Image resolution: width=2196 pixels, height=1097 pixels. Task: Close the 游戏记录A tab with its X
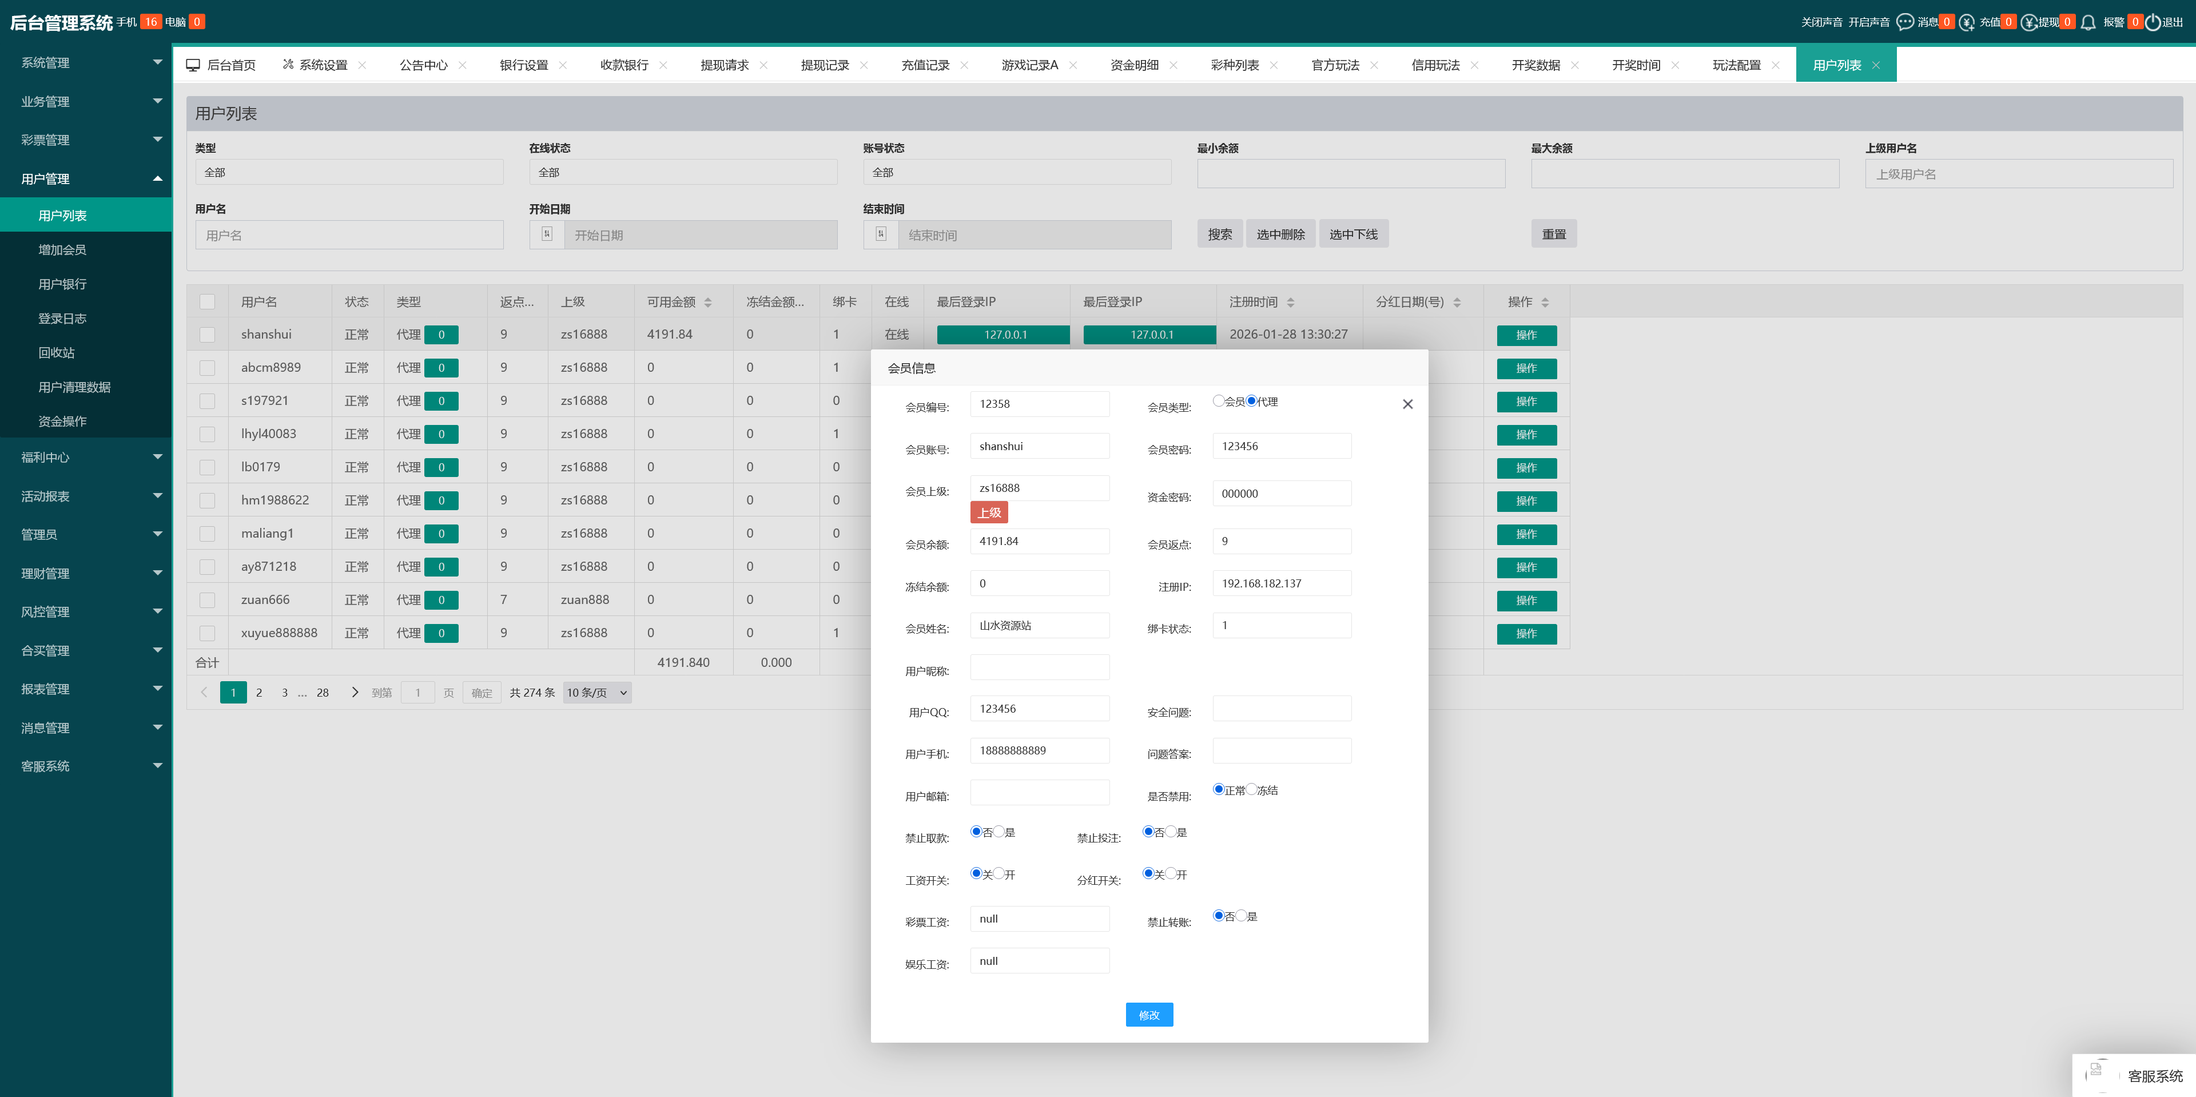point(1073,66)
